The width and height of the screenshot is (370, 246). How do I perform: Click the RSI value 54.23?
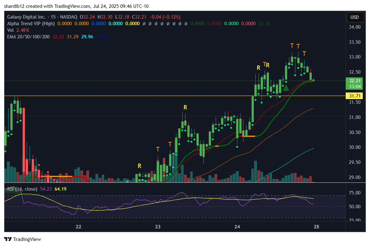point(46,189)
